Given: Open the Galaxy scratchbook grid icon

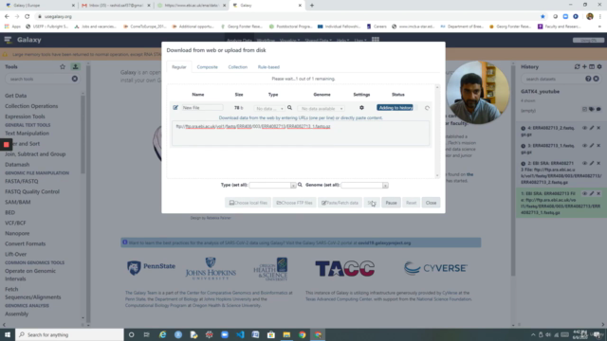Looking at the screenshot, I should (x=376, y=40).
